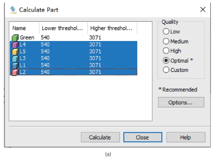This screenshot has height=161, width=220.
Task: Close the Calculate Part dialog with X
Action: pos(203,9)
